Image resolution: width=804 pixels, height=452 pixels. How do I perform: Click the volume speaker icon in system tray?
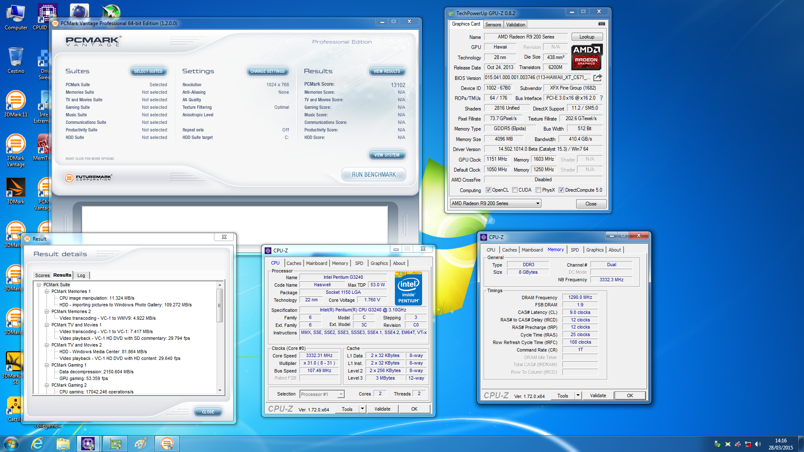(758, 444)
